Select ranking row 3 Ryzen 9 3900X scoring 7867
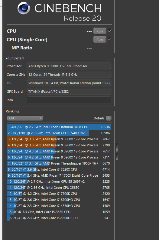159x240 pixels. point(59,139)
